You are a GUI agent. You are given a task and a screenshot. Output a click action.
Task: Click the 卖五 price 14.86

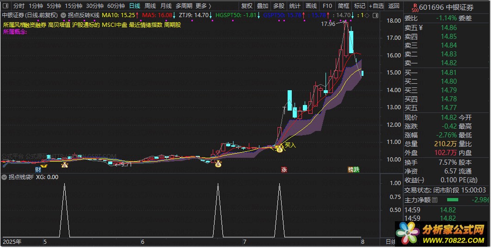point(449,28)
